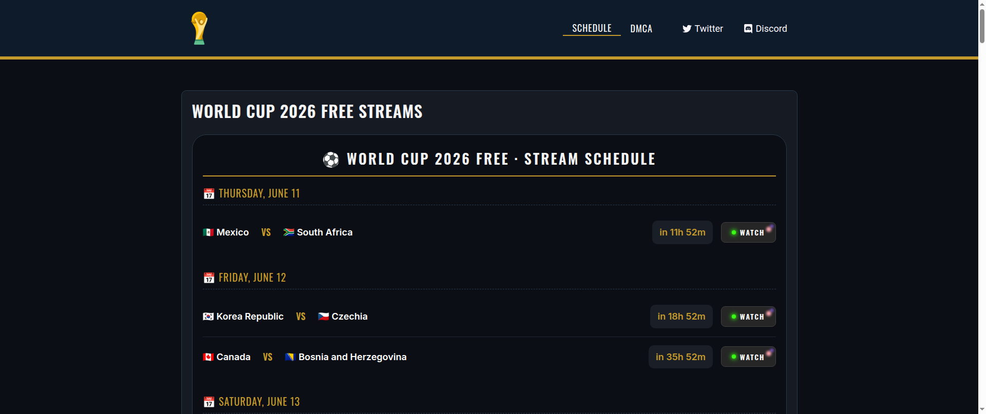The width and height of the screenshot is (986, 414).
Task: Open the Discord link in header
Action: coord(765,29)
